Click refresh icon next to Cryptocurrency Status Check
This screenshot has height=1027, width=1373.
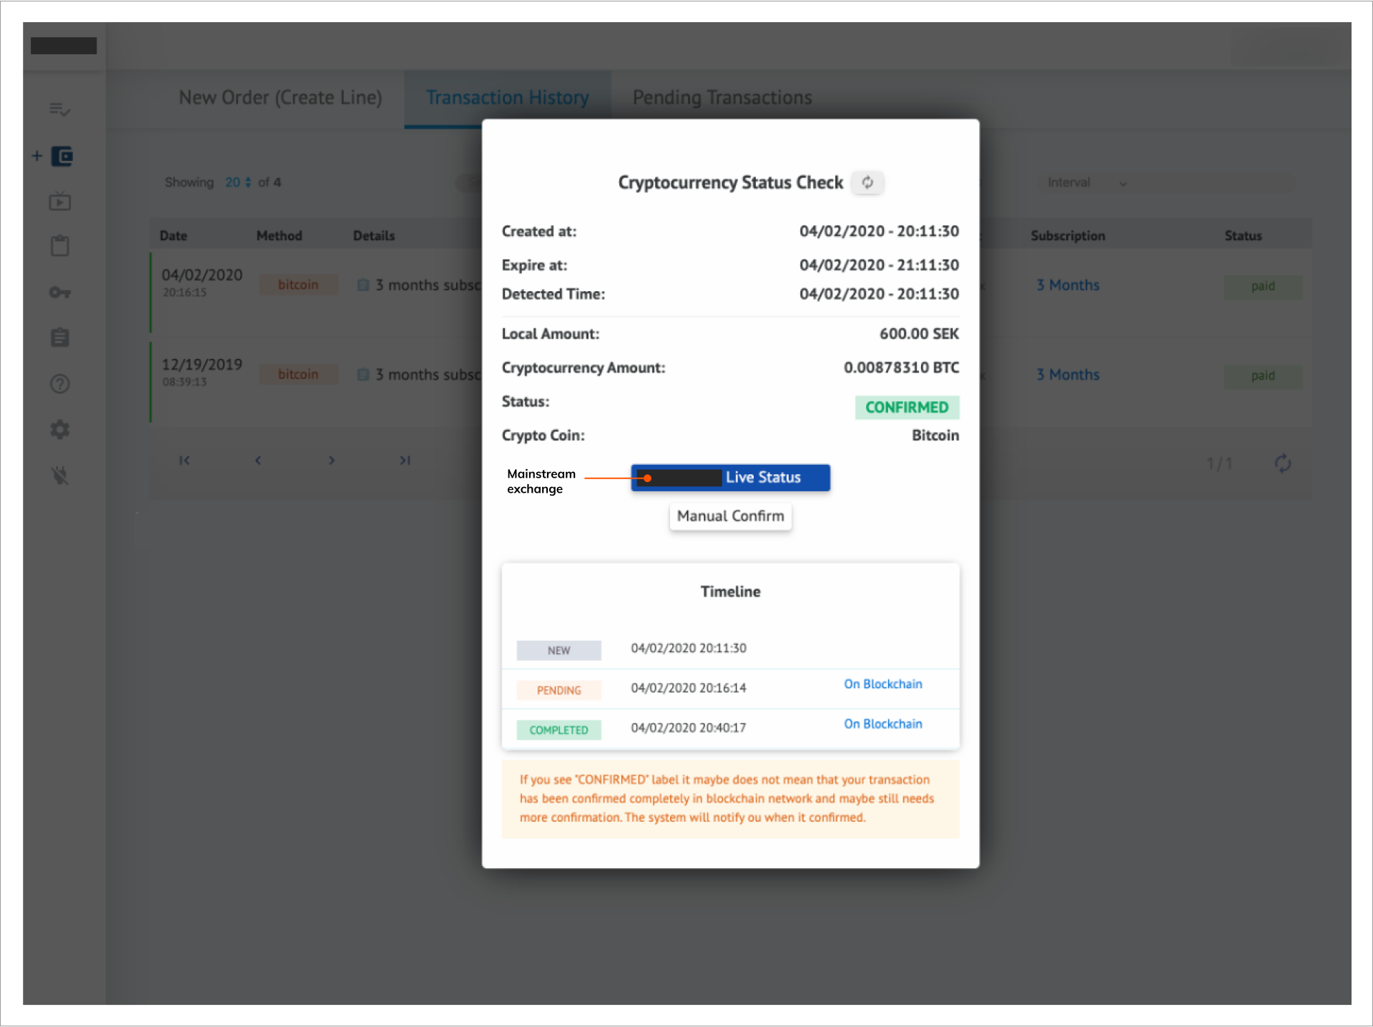[x=867, y=182]
